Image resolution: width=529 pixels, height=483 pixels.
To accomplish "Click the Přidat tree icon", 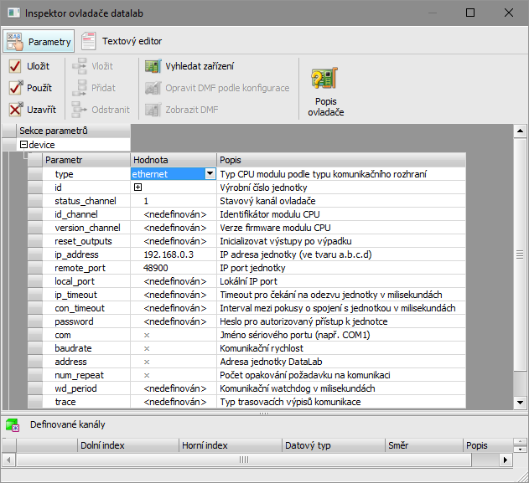I will click(x=80, y=88).
